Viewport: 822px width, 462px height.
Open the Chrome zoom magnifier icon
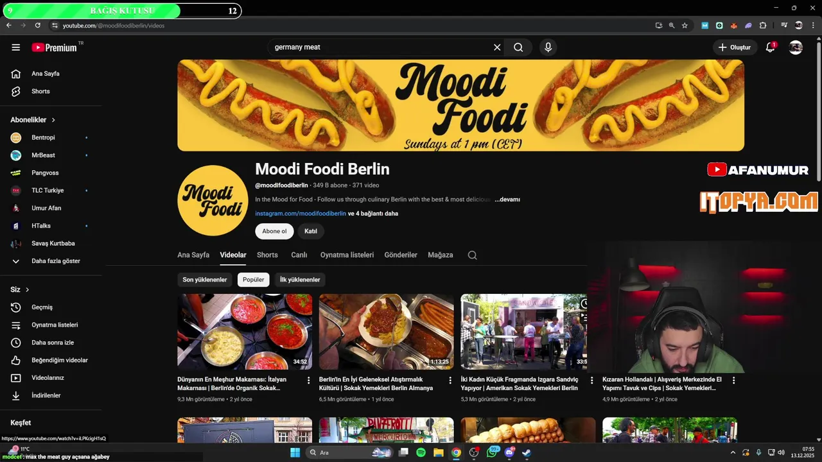pyautogui.click(x=672, y=26)
